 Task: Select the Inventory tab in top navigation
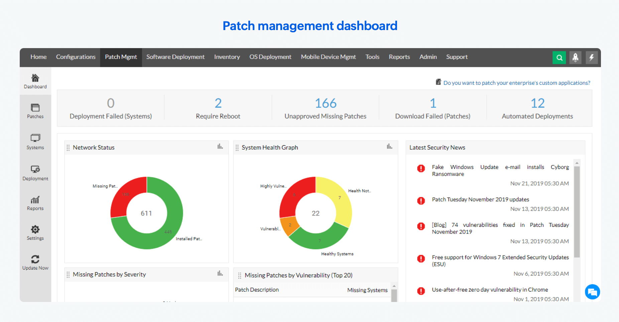[x=227, y=57]
